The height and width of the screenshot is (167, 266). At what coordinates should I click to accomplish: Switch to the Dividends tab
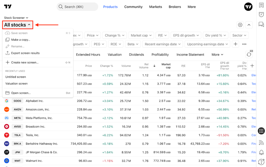[137, 55]
